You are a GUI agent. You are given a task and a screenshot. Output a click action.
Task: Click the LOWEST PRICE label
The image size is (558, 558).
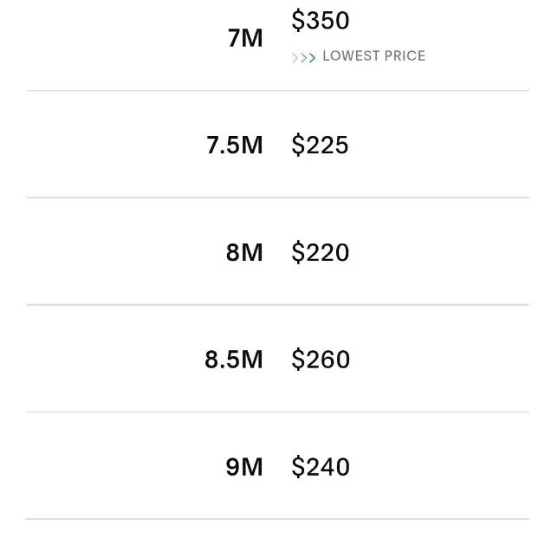tap(374, 55)
